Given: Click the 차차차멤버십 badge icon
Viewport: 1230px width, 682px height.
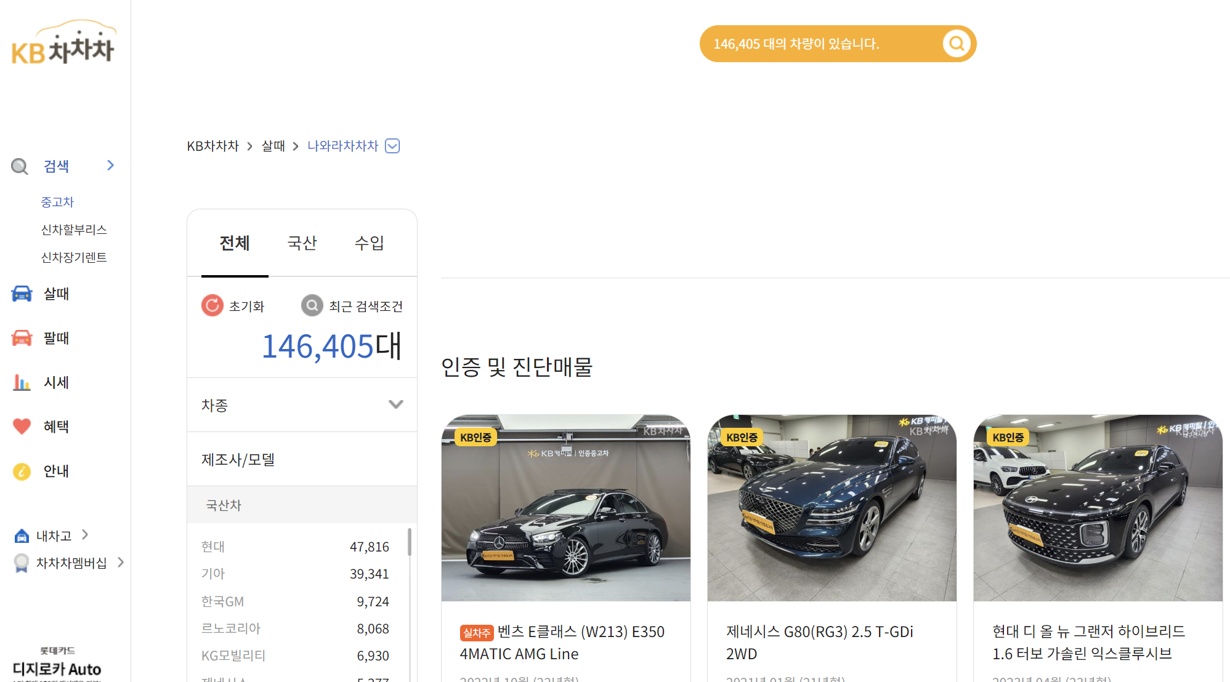Looking at the screenshot, I should pos(22,563).
